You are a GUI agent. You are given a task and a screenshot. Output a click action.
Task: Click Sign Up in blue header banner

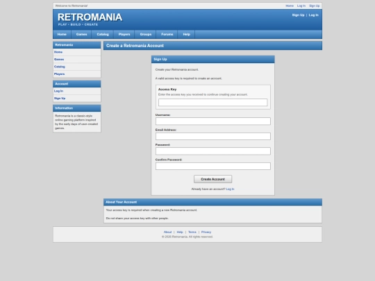pyautogui.click(x=298, y=15)
